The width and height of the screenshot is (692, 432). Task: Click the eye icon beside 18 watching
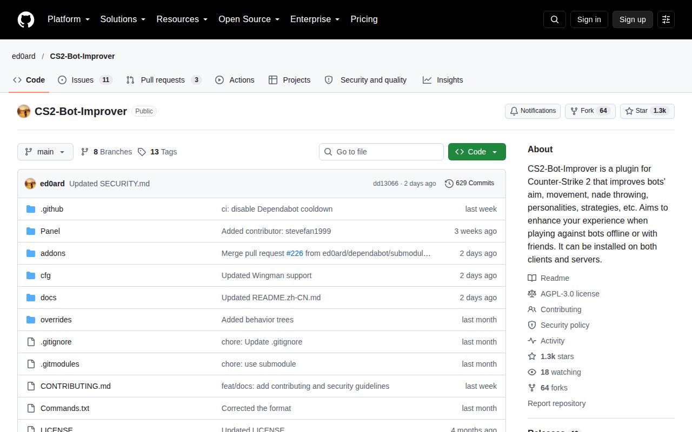coord(532,372)
